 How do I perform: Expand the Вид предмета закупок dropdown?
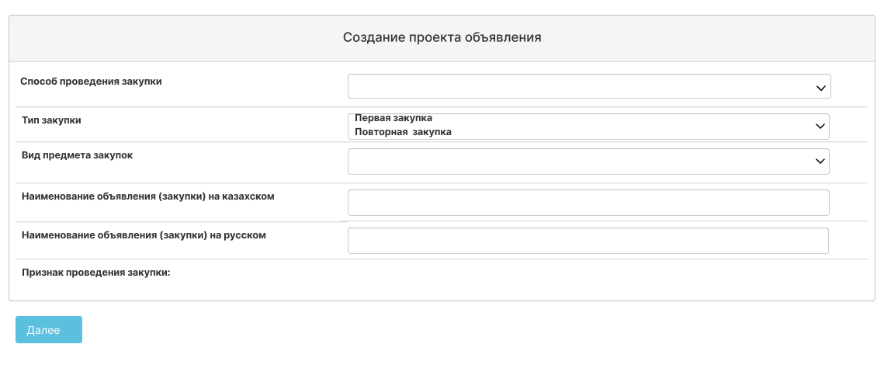[588, 162]
